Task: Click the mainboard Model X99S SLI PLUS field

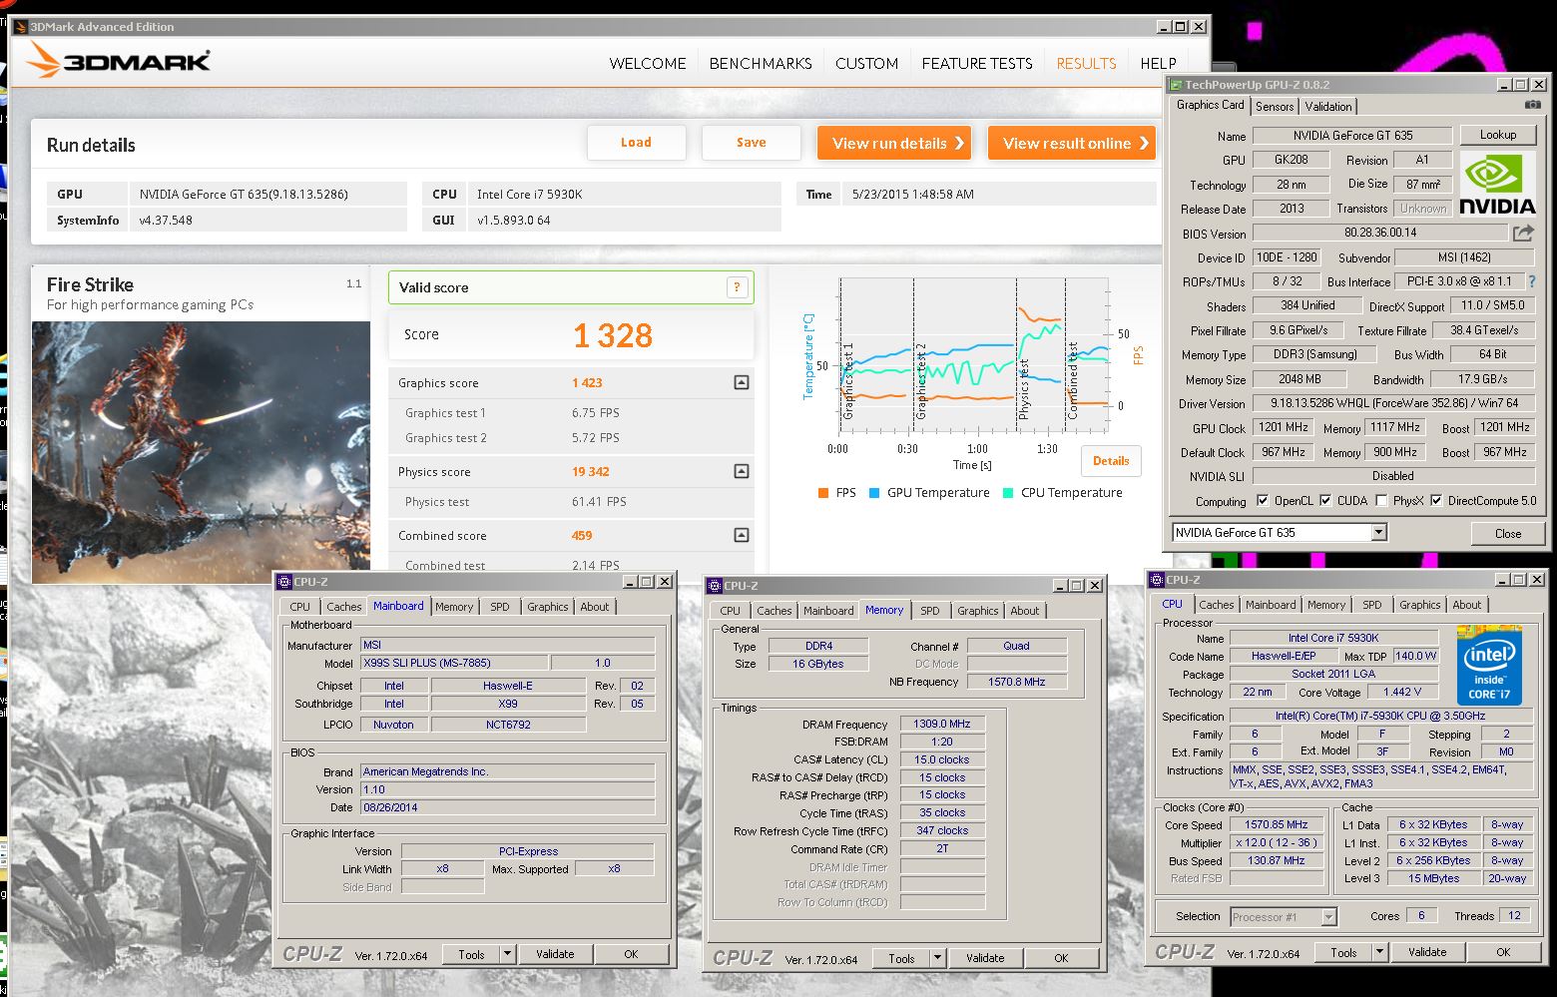Action: [x=453, y=663]
